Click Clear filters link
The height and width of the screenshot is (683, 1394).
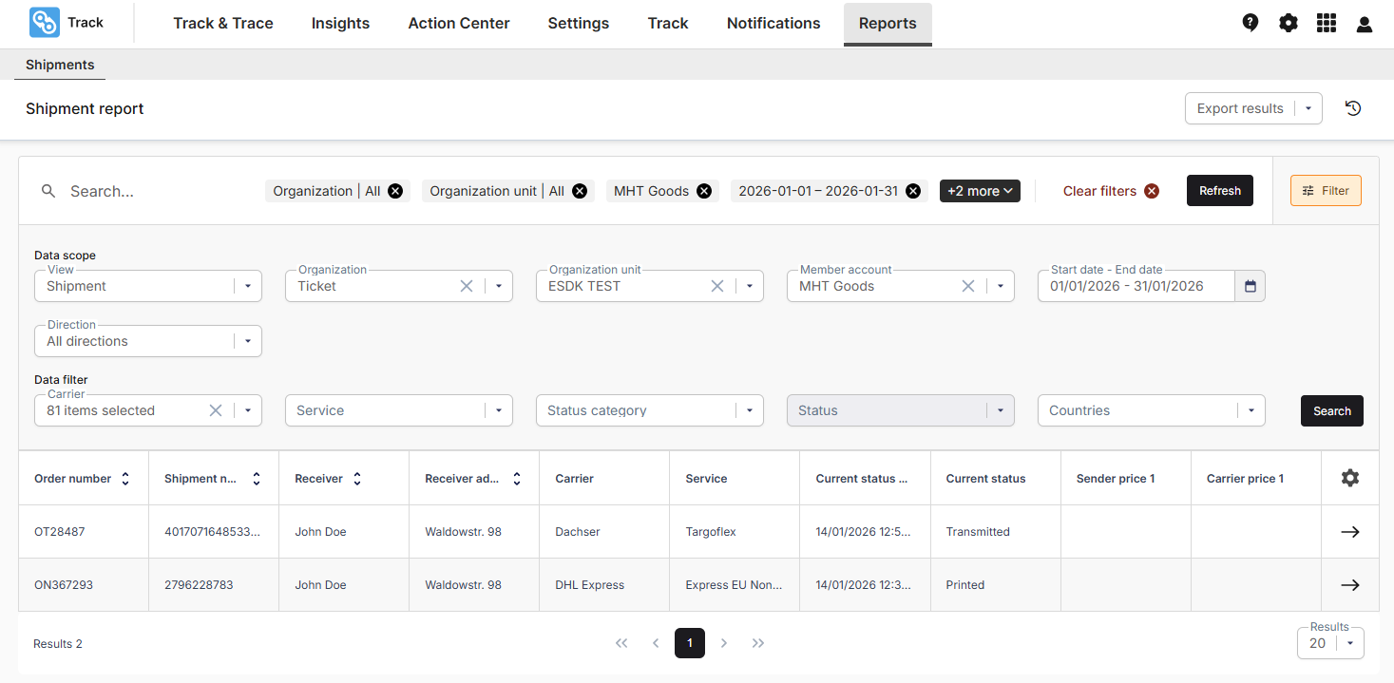click(1099, 191)
